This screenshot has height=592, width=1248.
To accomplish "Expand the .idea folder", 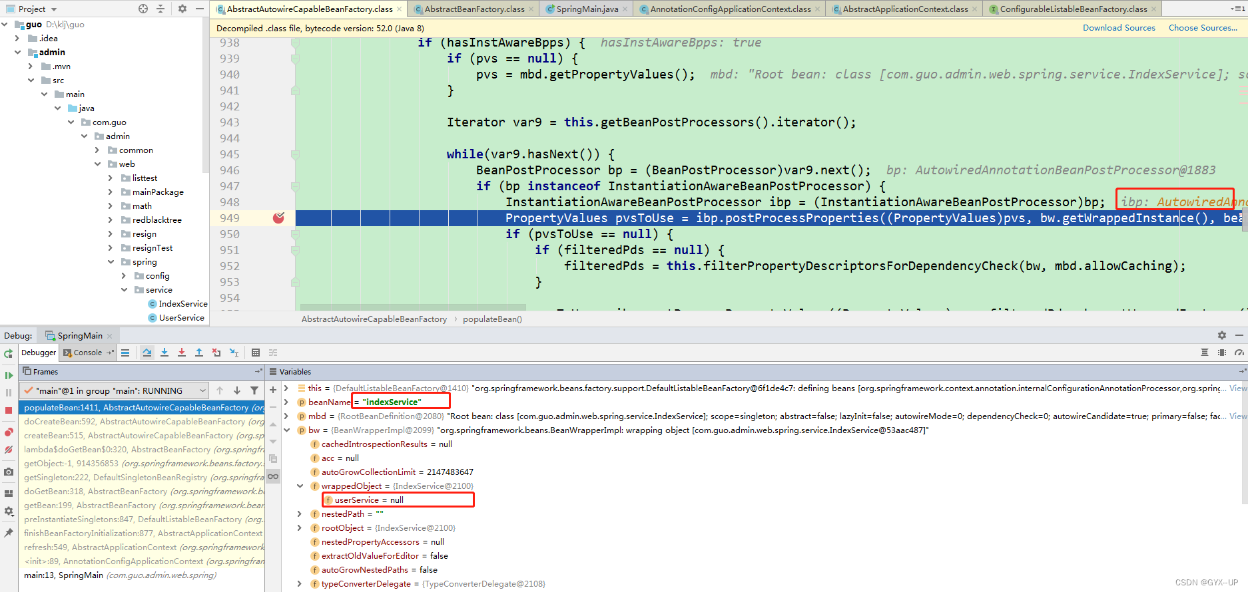I will pyautogui.click(x=17, y=39).
